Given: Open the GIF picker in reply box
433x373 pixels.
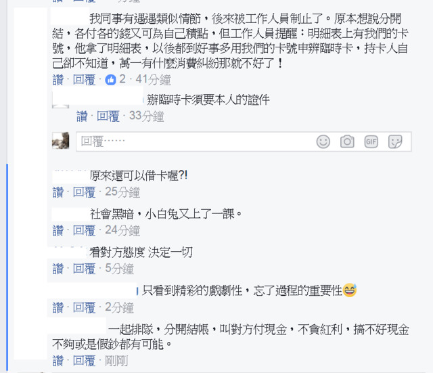Looking at the screenshot, I should point(371,141).
